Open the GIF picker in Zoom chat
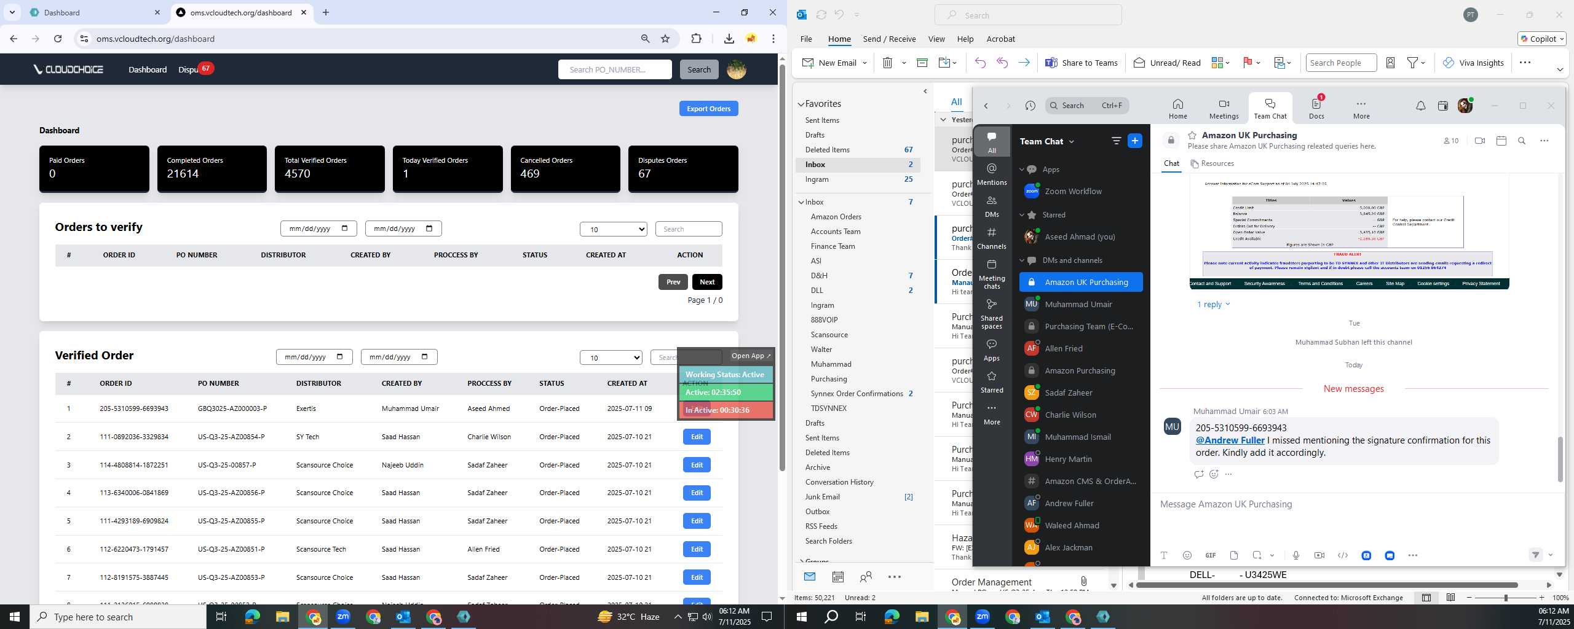Image resolution: width=1574 pixels, height=629 pixels. (x=1210, y=555)
